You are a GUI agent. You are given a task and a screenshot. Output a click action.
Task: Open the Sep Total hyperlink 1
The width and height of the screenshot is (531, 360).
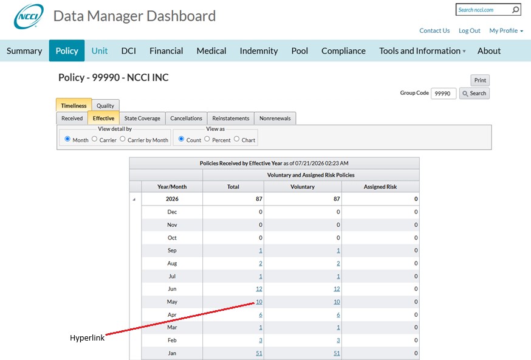(x=261, y=251)
